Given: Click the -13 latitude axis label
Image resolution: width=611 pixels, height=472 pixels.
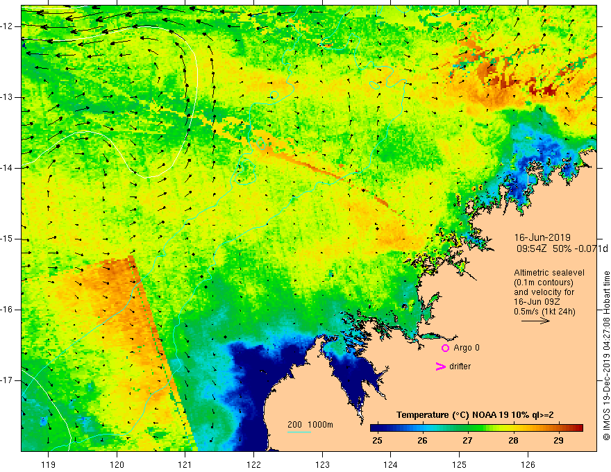Looking at the screenshot, I should click(x=8, y=97).
